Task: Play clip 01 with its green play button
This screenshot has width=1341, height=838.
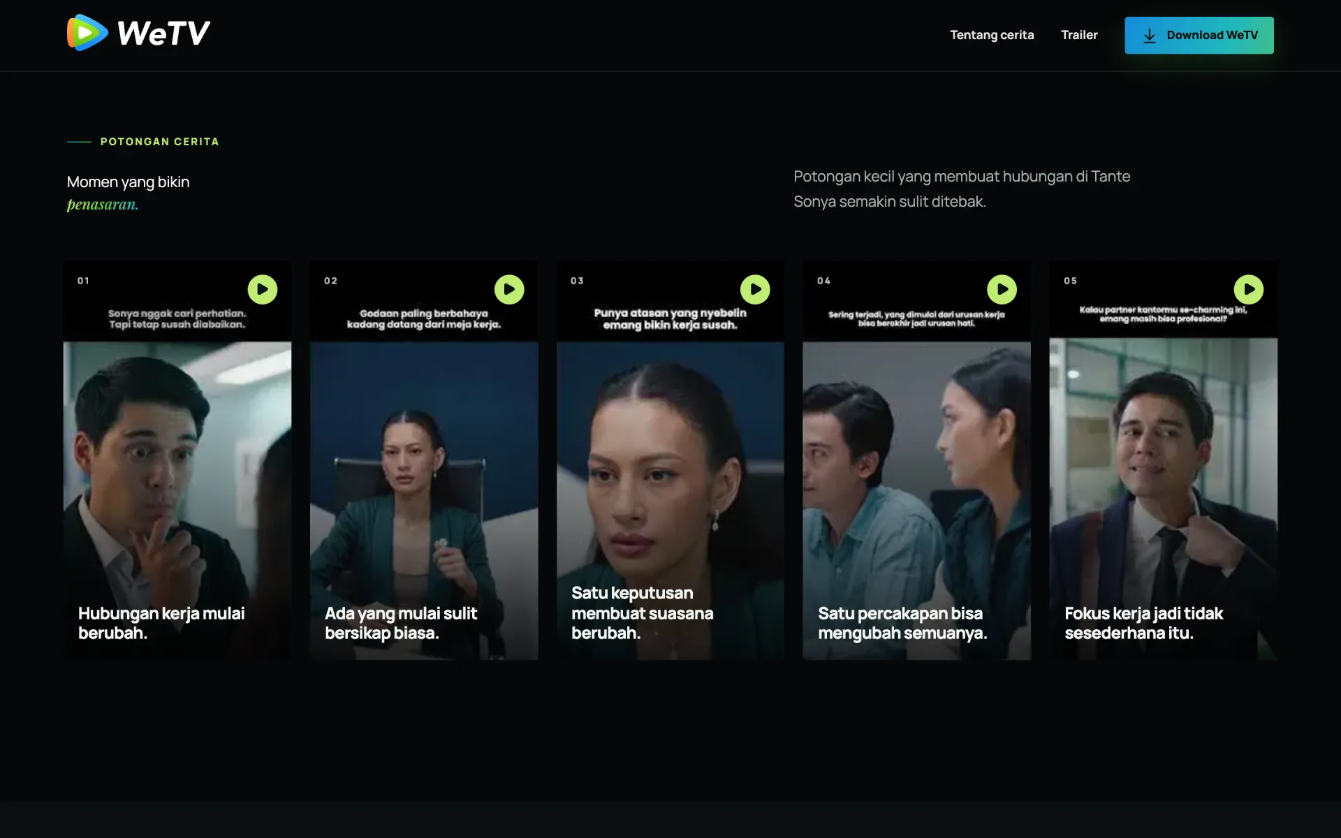Action: tap(263, 289)
